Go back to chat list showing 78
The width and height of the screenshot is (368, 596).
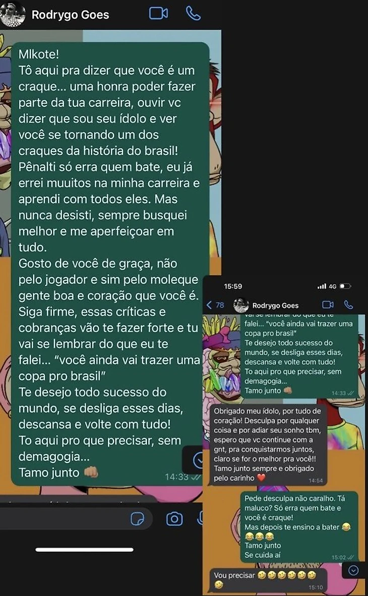tap(215, 305)
